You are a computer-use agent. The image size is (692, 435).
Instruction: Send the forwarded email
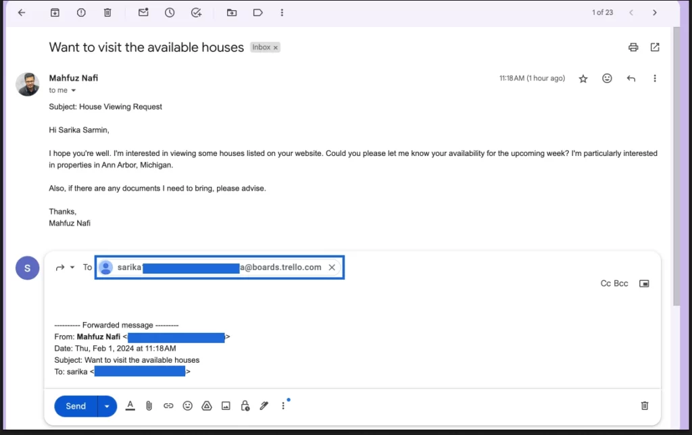click(x=76, y=406)
